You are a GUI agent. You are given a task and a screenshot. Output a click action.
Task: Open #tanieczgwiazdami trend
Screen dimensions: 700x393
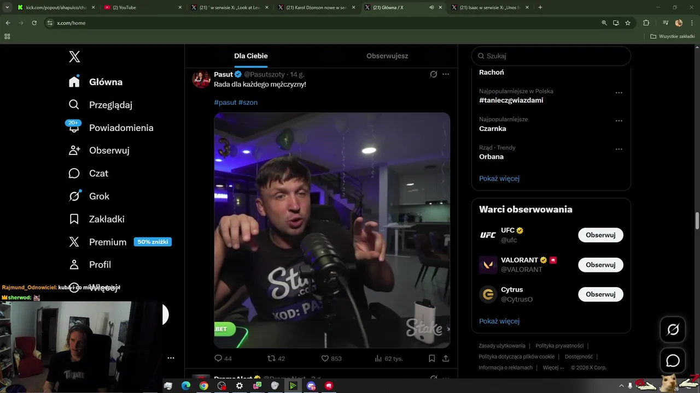(511, 100)
